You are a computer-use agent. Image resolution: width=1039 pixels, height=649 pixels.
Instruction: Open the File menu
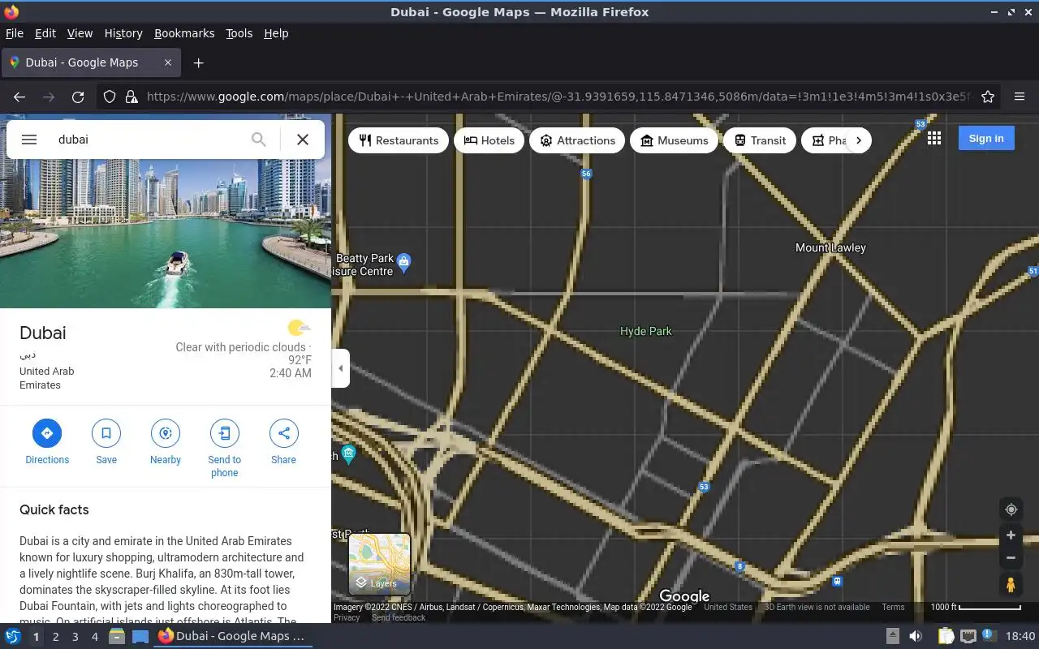click(x=15, y=33)
